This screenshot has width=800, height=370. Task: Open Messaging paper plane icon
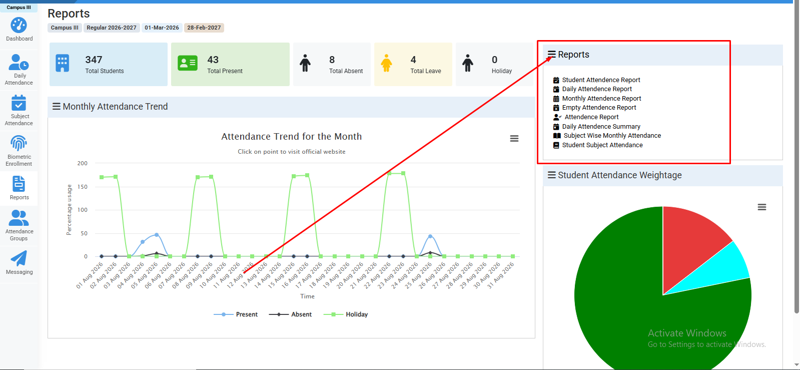(x=19, y=258)
